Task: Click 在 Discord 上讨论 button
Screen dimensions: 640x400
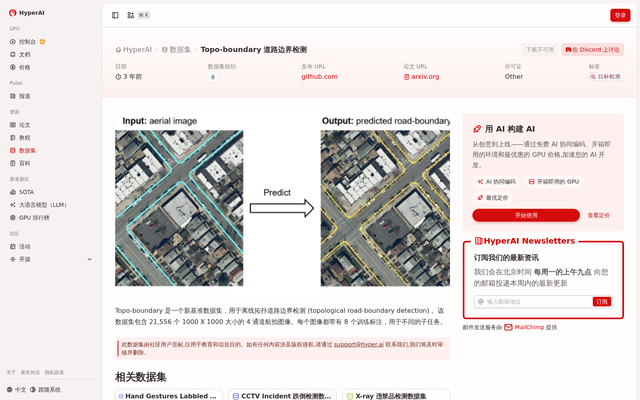Action: tap(592, 50)
